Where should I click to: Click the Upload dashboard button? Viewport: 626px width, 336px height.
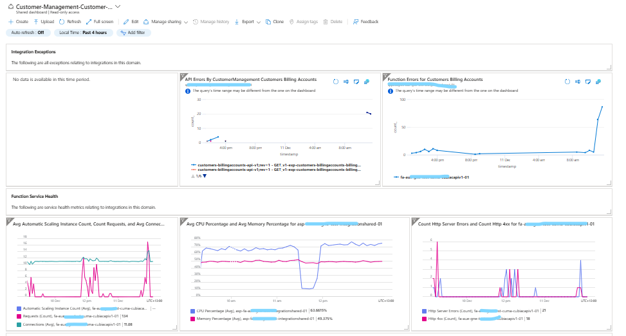coord(44,22)
